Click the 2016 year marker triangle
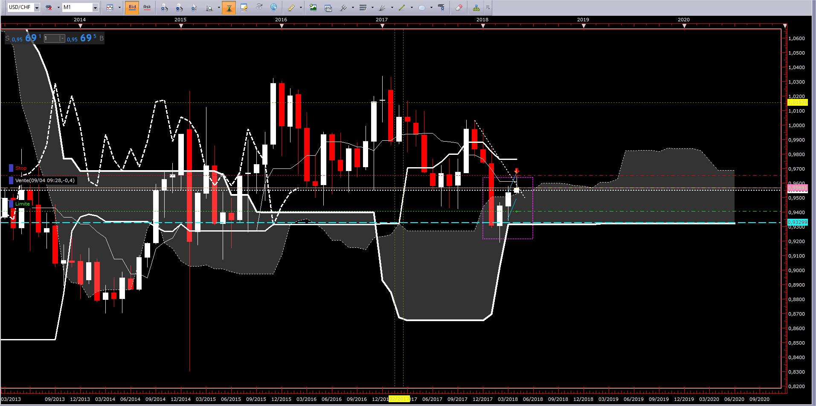 pyautogui.click(x=282, y=26)
